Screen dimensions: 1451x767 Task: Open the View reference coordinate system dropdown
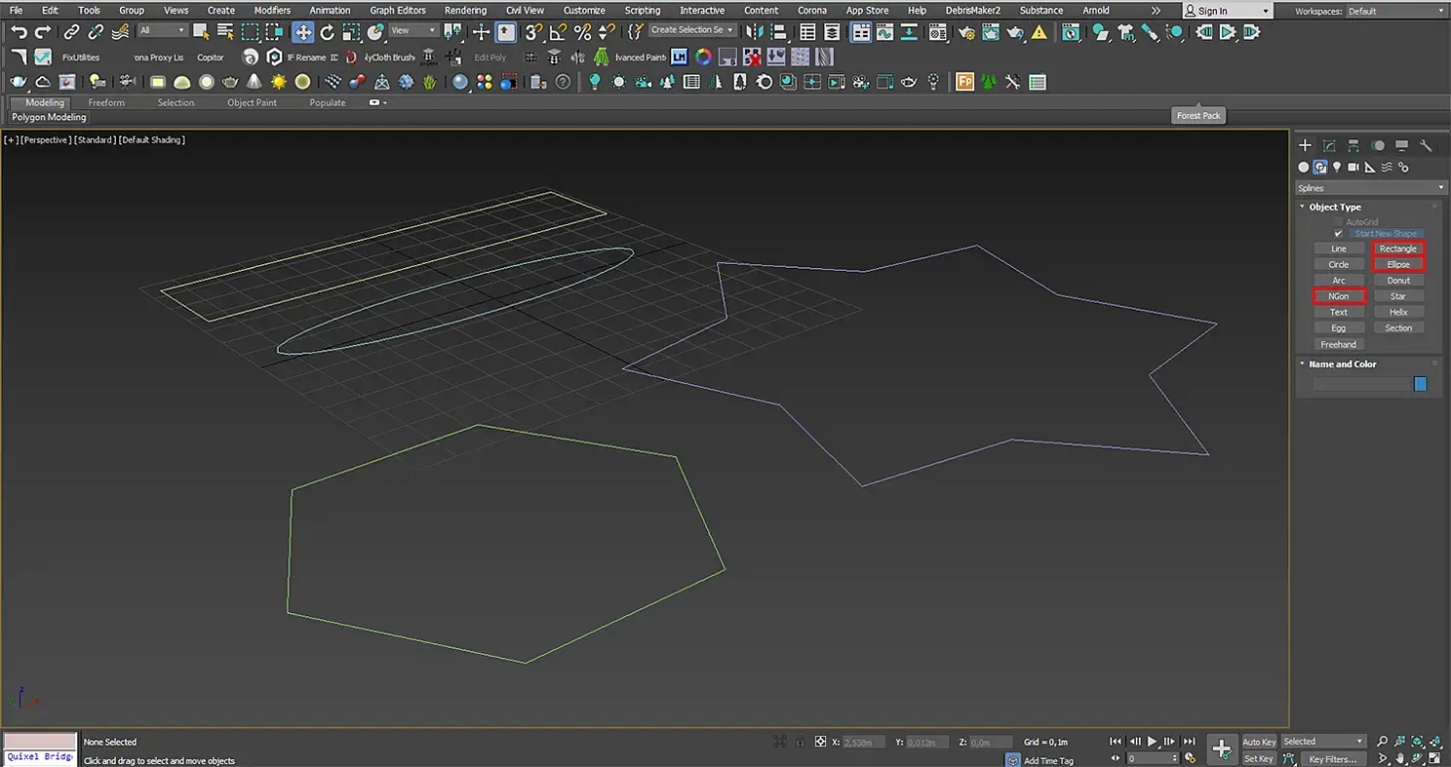click(413, 31)
